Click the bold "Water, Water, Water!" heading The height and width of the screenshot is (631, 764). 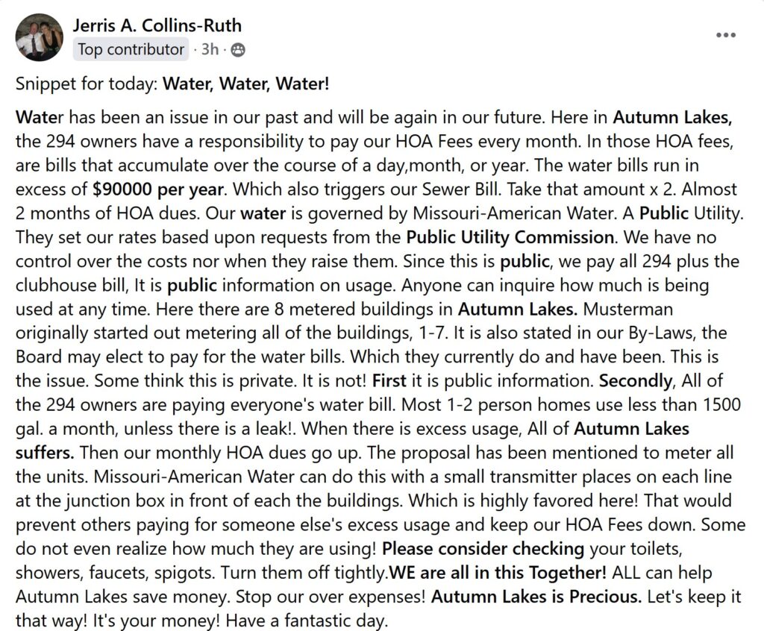(246, 83)
